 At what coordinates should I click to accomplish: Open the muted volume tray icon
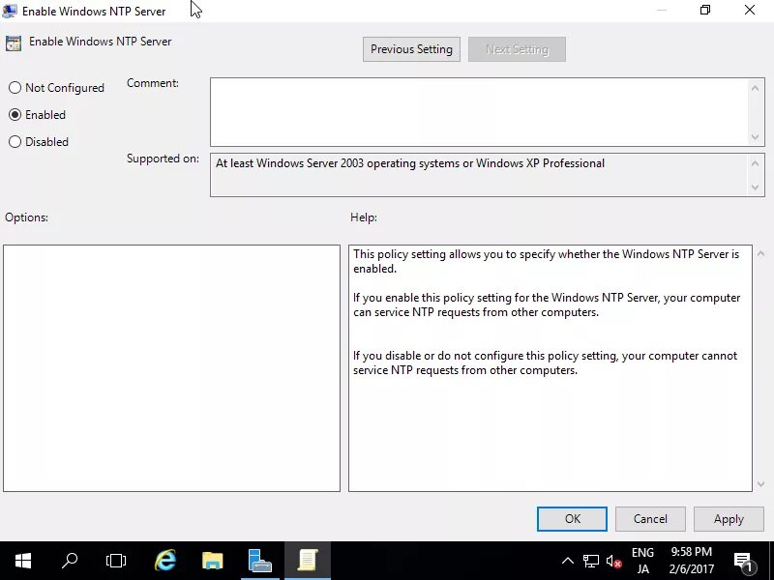click(x=613, y=561)
